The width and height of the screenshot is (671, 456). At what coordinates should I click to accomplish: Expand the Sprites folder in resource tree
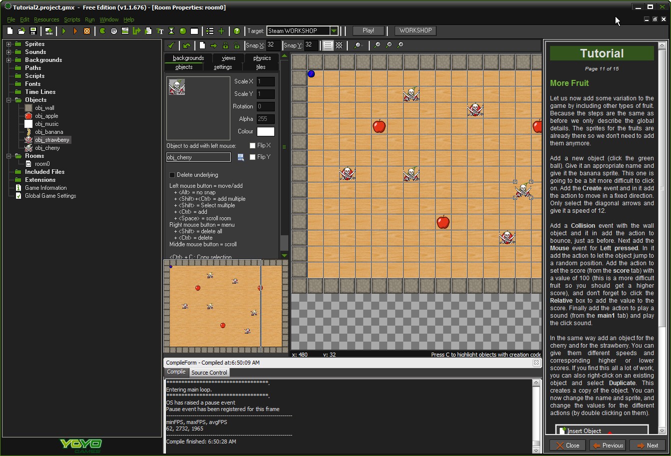coord(8,44)
